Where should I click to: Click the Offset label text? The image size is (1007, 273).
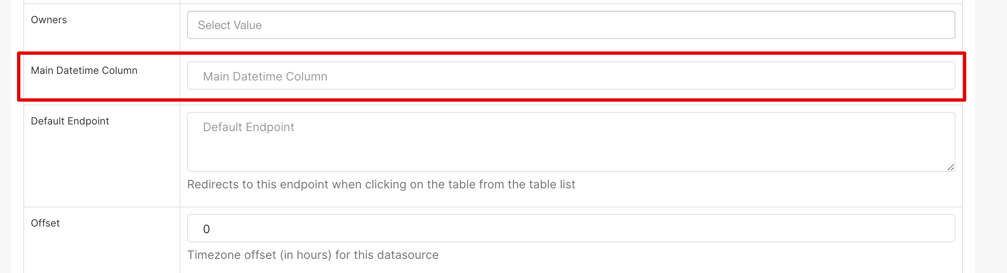(x=45, y=223)
